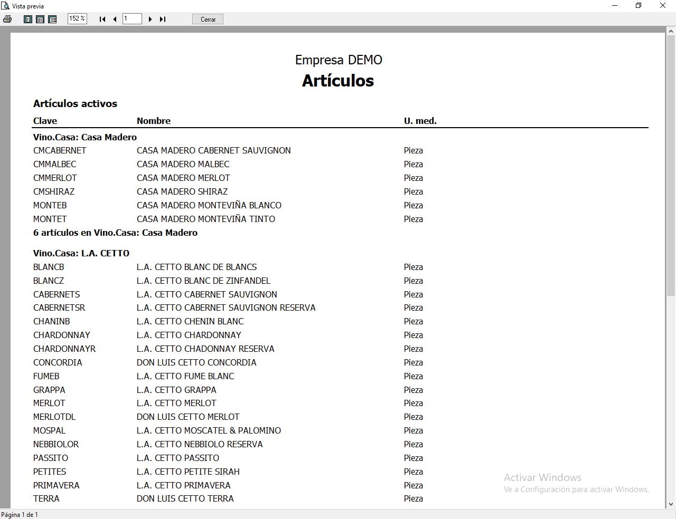Click the "CHANINB" clave
The width and height of the screenshot is (676, 519).
coord(52,321)
